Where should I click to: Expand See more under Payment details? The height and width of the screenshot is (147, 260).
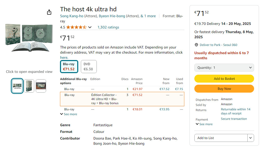pos(204,124)
